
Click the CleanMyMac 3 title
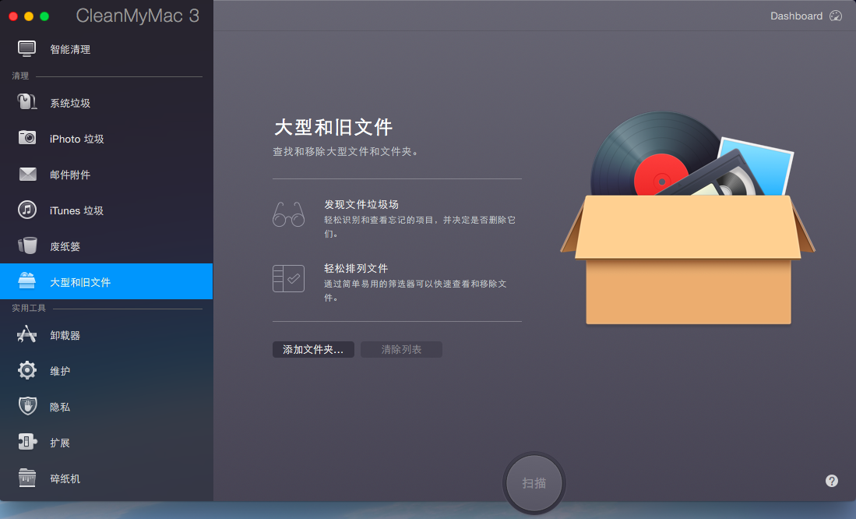coord(138,16)
